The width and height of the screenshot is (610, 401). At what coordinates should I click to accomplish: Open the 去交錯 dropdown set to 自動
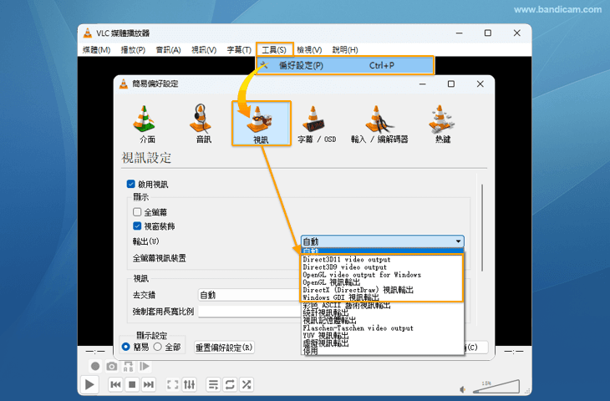point(249,295)
